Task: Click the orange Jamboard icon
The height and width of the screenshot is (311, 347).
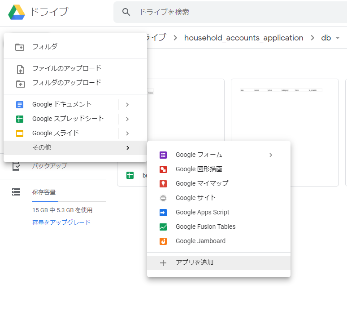Action: point(163,241)
